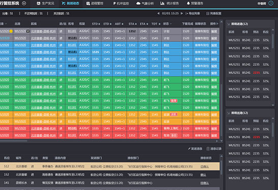
Task: Click the 02/01 15:25 date time display
Action: pos(170,13)
